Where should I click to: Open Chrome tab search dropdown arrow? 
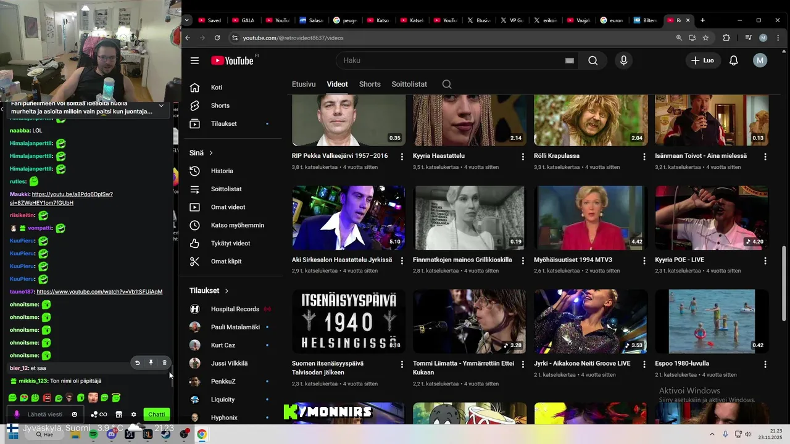187,20
